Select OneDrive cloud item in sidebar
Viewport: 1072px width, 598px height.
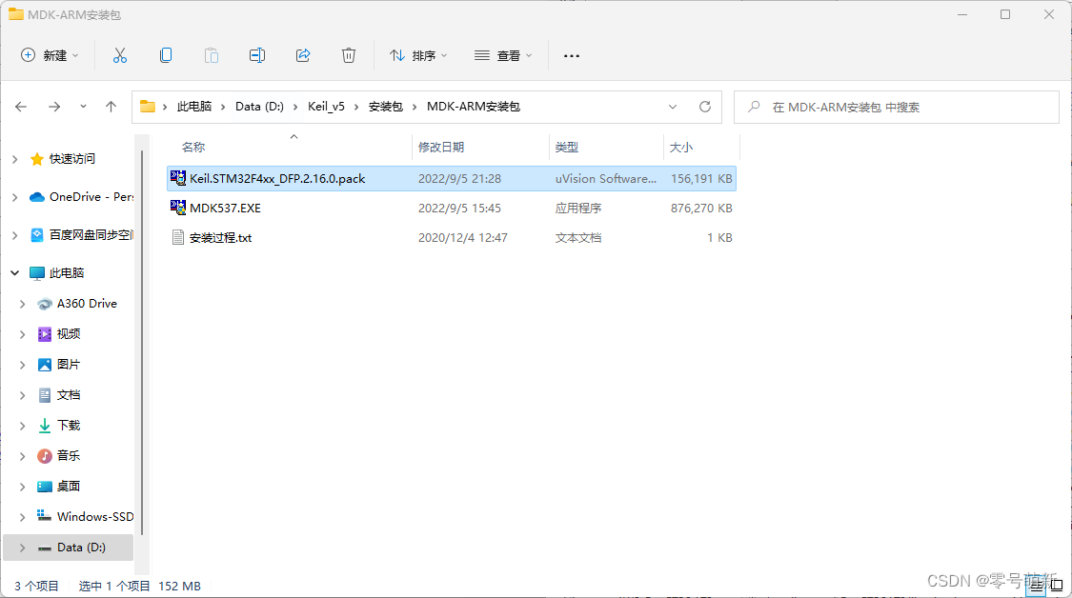click(81, 197)
